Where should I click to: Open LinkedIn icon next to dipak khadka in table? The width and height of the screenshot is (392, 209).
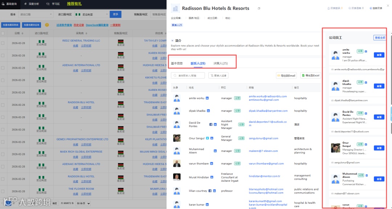click(208, 110)
